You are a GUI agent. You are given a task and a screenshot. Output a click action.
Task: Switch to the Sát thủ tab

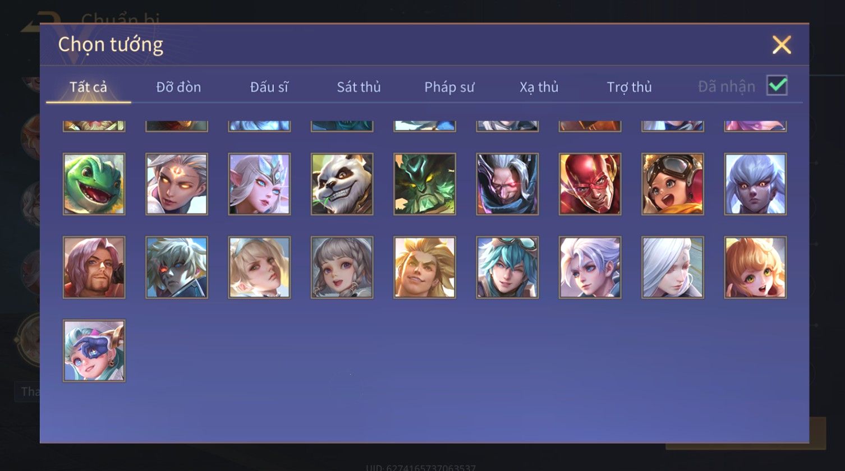coord(359,87)
